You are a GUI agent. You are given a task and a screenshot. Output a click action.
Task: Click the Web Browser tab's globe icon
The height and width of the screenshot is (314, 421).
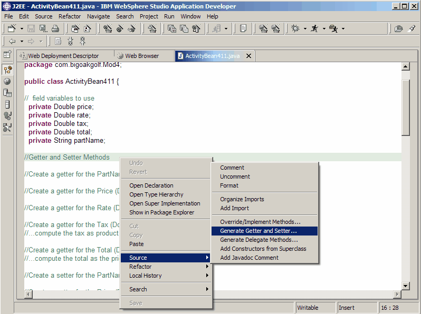point(120,56)
